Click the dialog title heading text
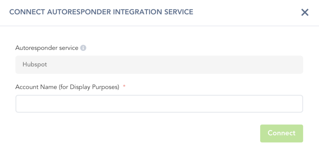 coord(101,12)
